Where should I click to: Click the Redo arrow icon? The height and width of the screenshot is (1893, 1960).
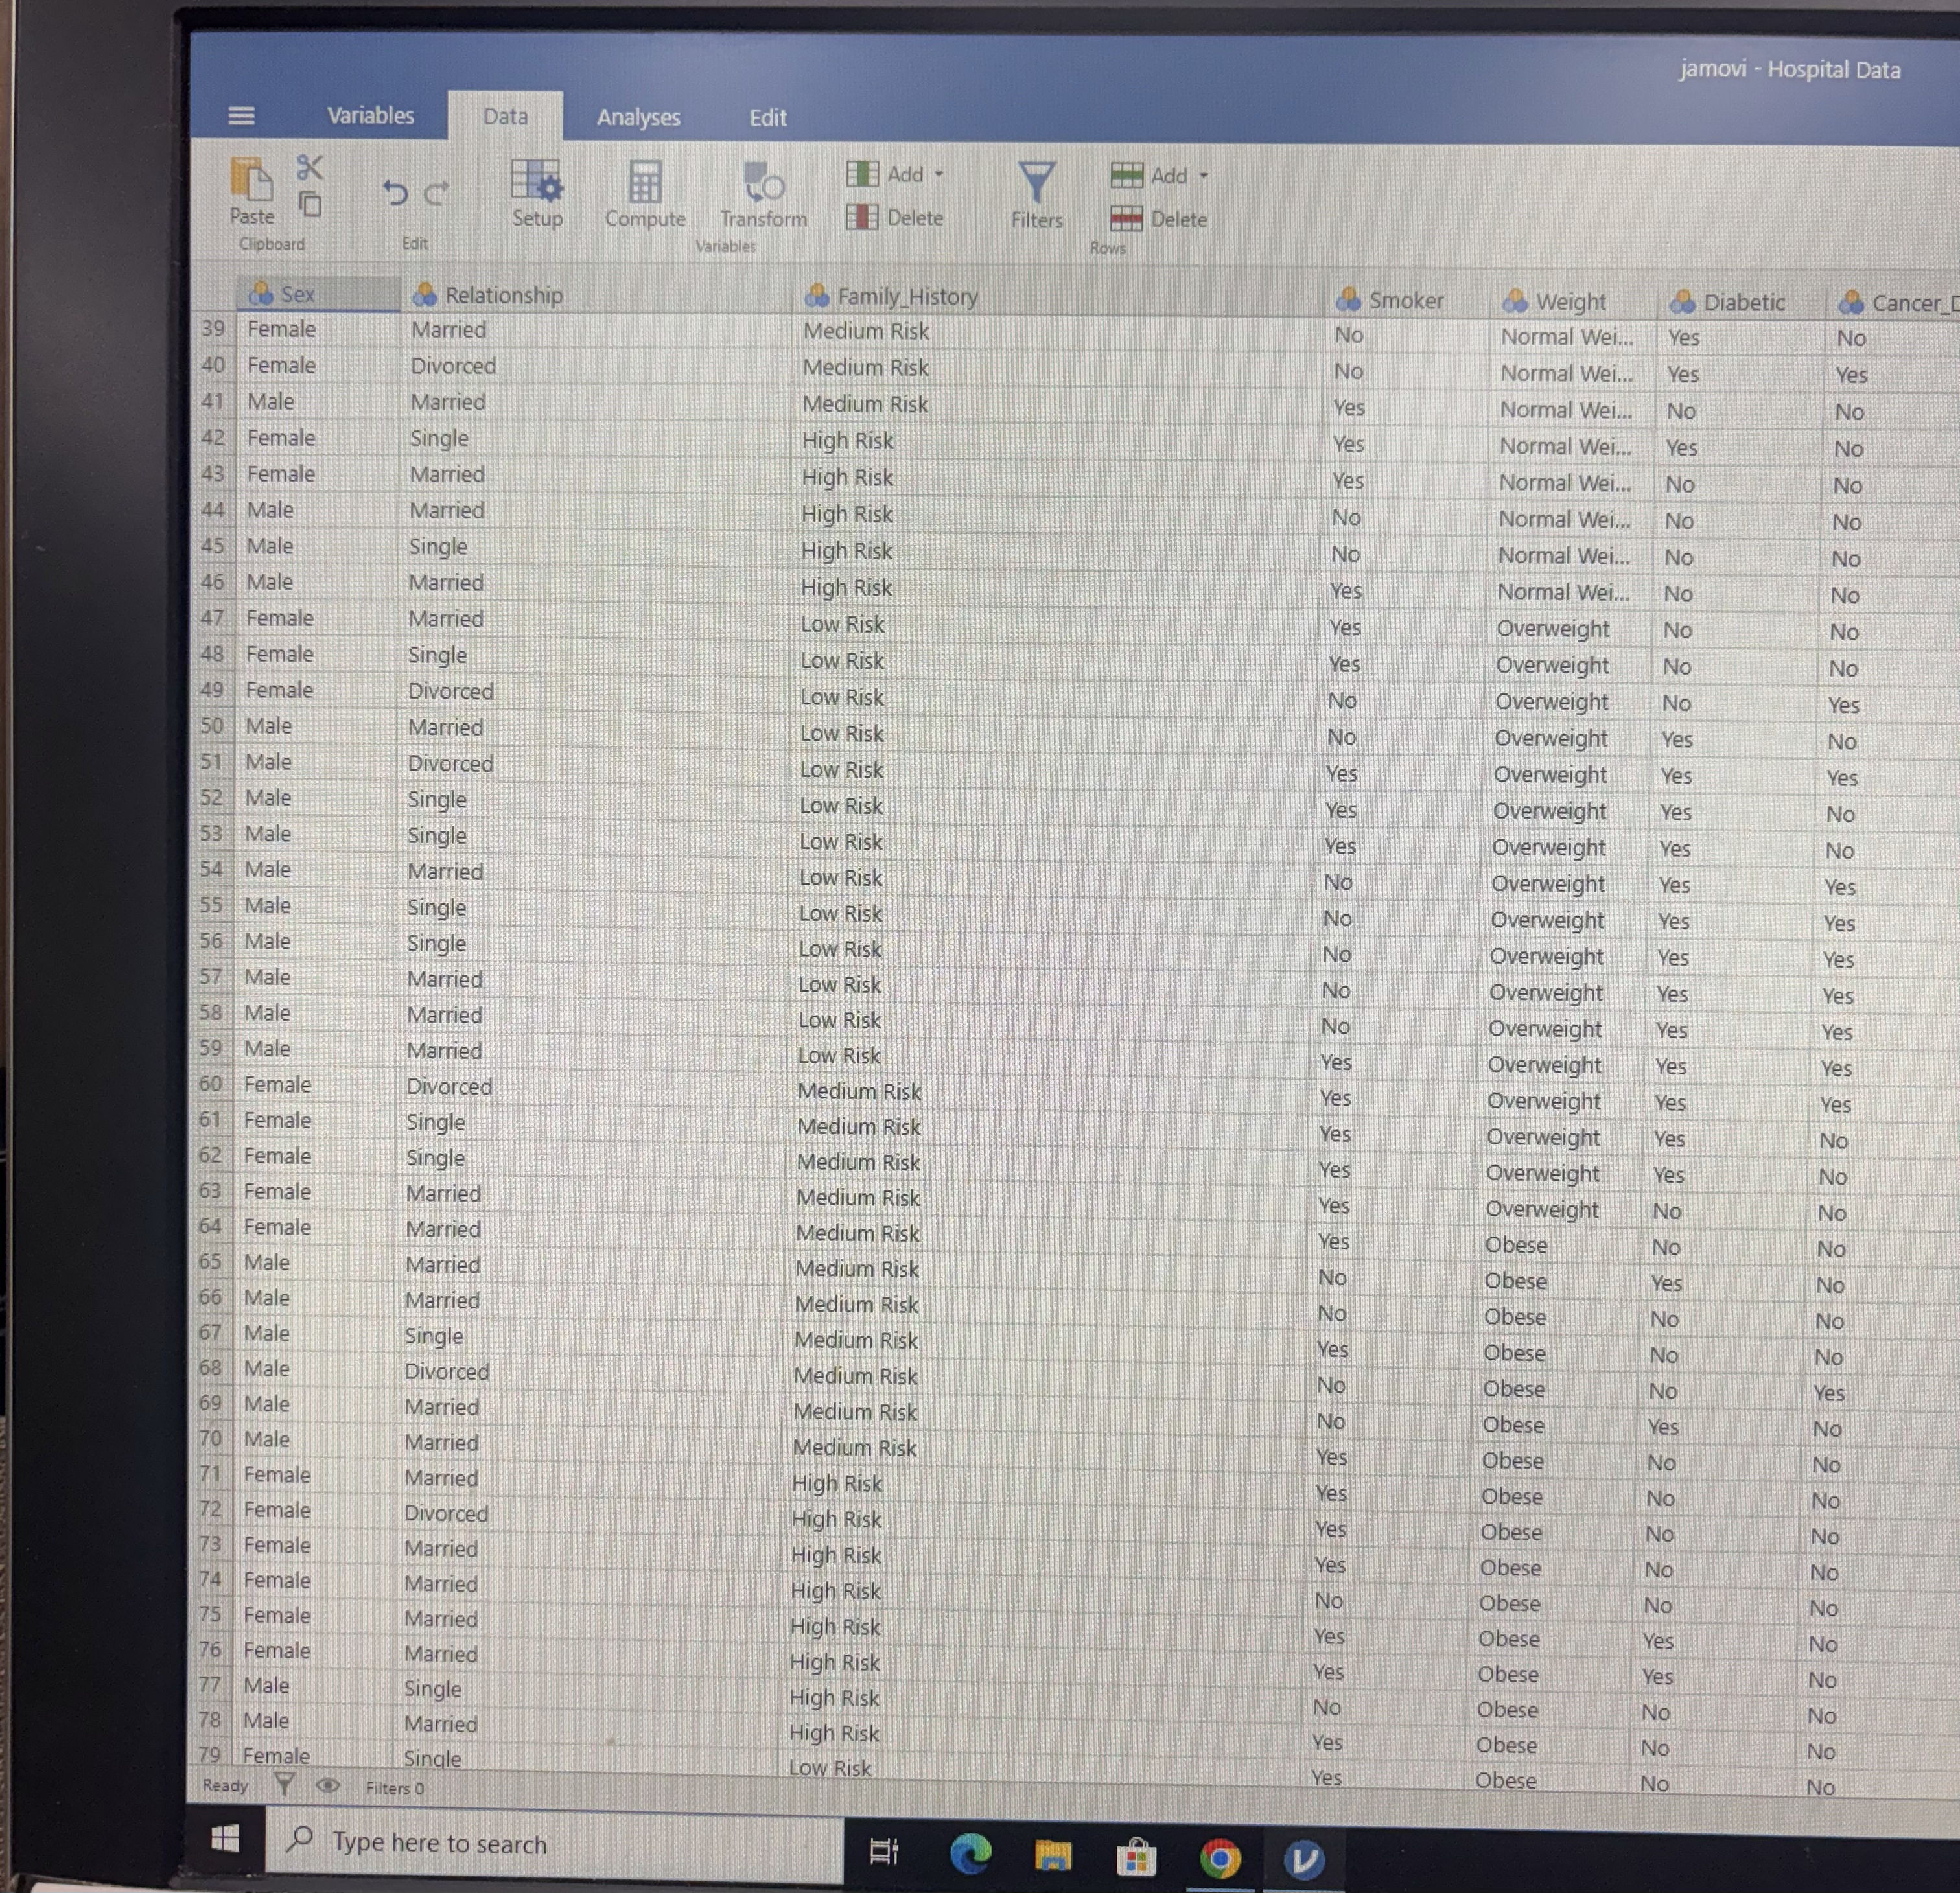[436, 193]
